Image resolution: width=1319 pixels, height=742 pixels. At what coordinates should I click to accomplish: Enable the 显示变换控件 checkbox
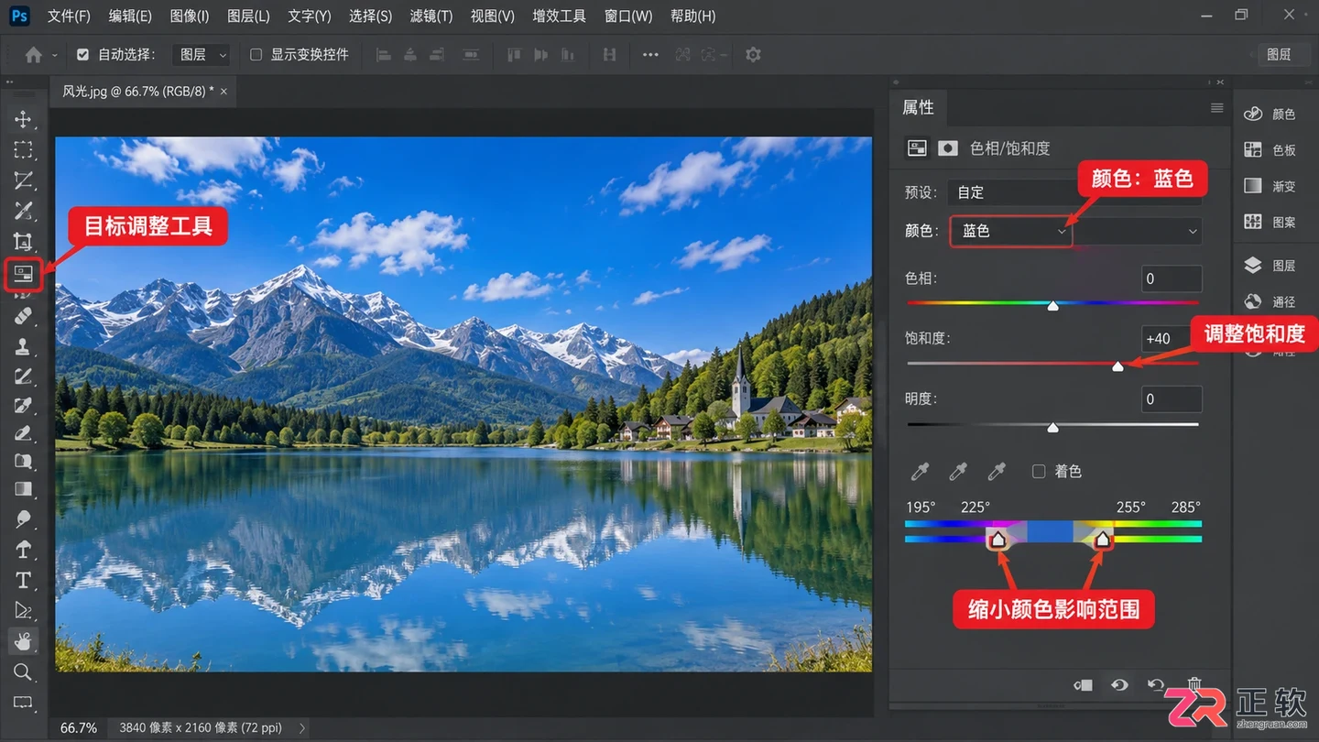point(256,55)
